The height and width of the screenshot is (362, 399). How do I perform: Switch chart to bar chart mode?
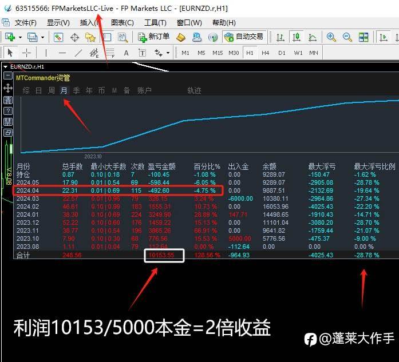[x=280, y=37]
